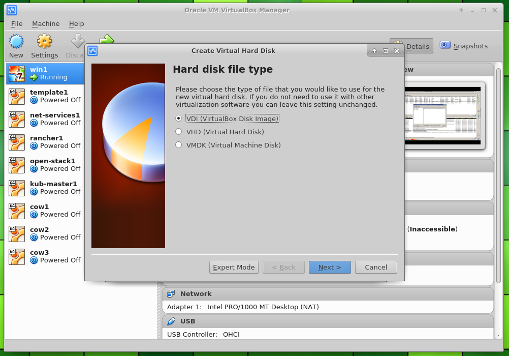Click the Hard disk file type heading

(x=222, y=69)
